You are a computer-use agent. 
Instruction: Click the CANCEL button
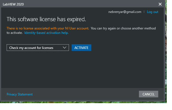(148, 94)
